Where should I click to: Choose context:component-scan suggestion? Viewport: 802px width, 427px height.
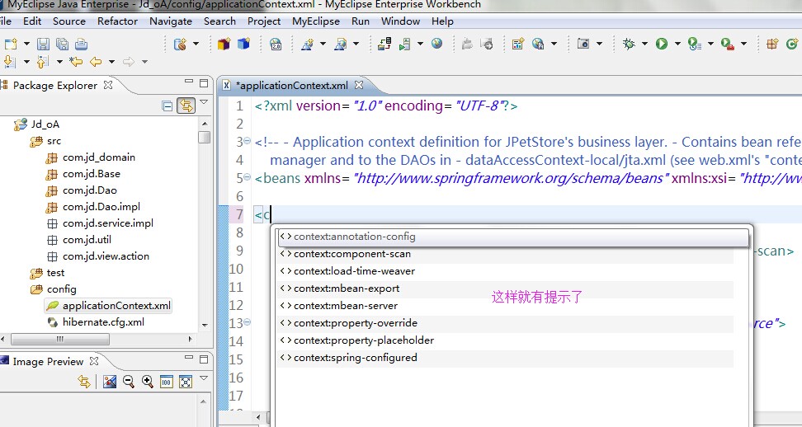click(505, 254)
